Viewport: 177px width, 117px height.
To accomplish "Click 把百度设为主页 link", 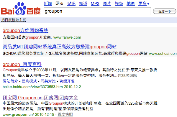I will [14, 20].
